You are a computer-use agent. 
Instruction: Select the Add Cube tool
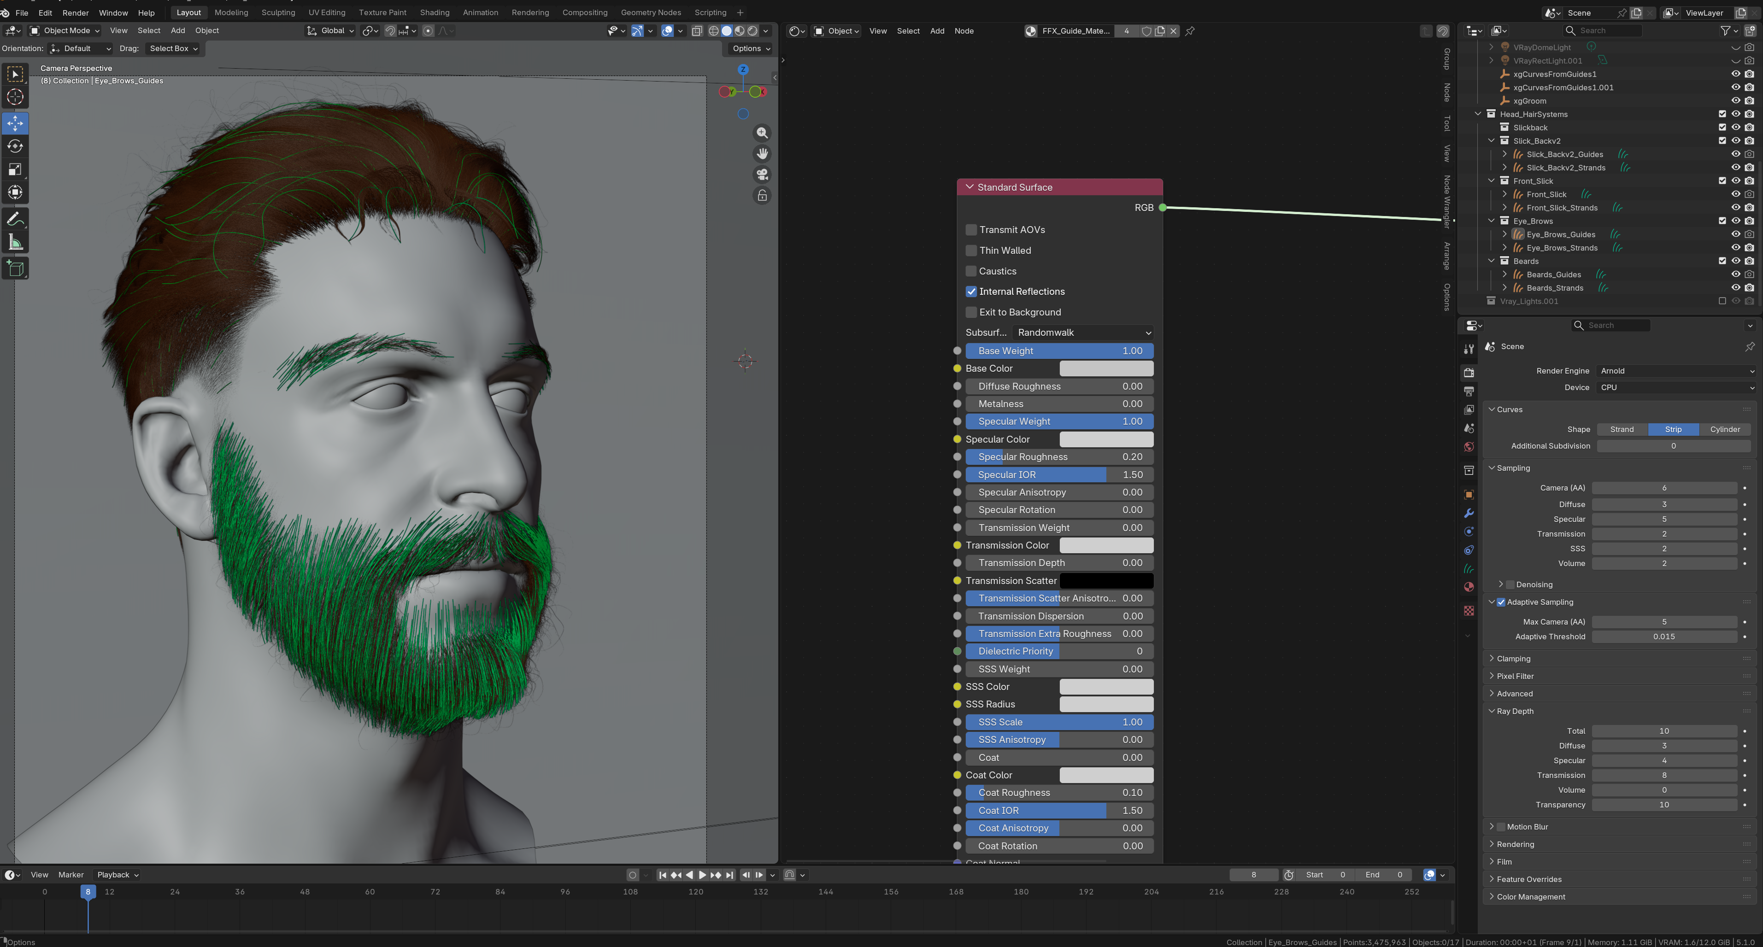click(x=15, y=269)
